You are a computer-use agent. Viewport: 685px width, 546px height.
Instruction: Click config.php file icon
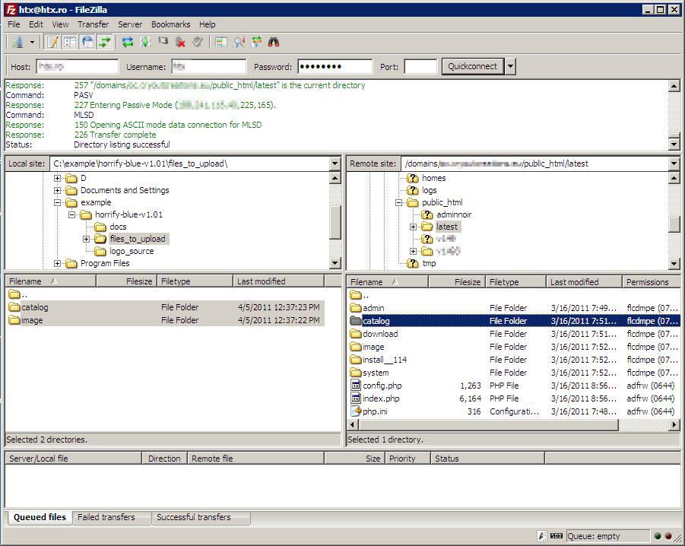(356, 386)
